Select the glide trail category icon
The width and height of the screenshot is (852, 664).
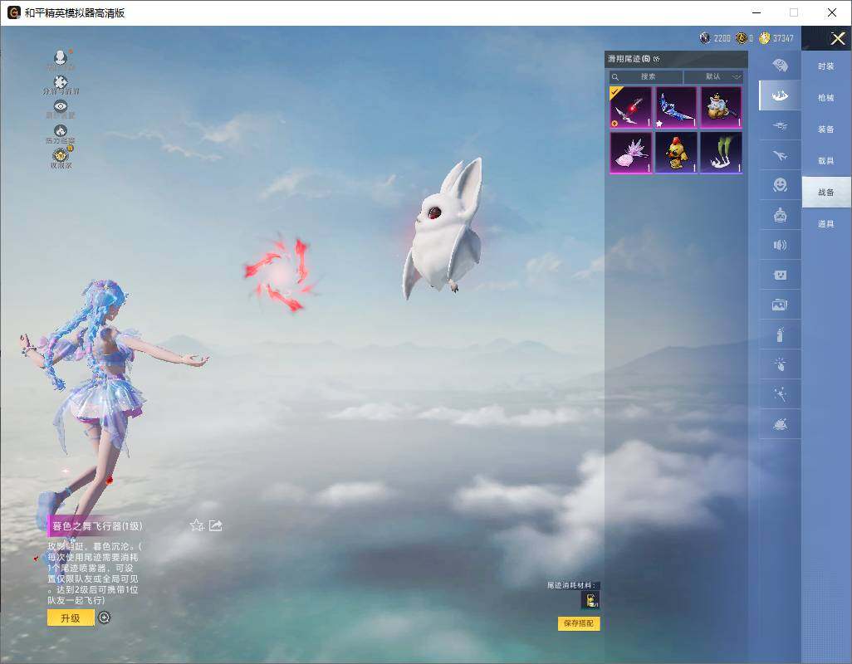(x=781, y=95)
